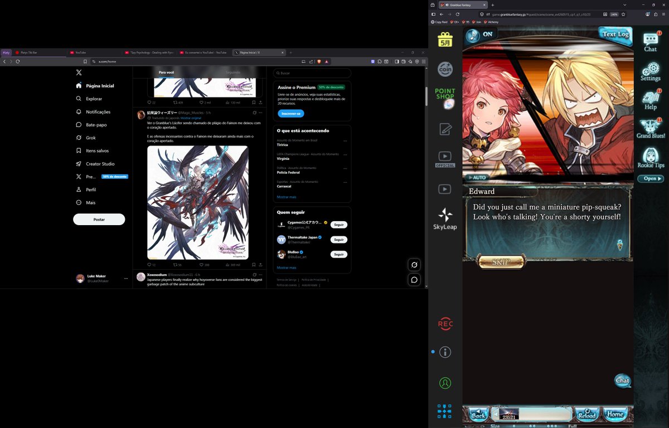Switch to the Spy Psychology YouTube tab
Image resolution: width=669 pixels, height=428 pixels.
[149, 52]
